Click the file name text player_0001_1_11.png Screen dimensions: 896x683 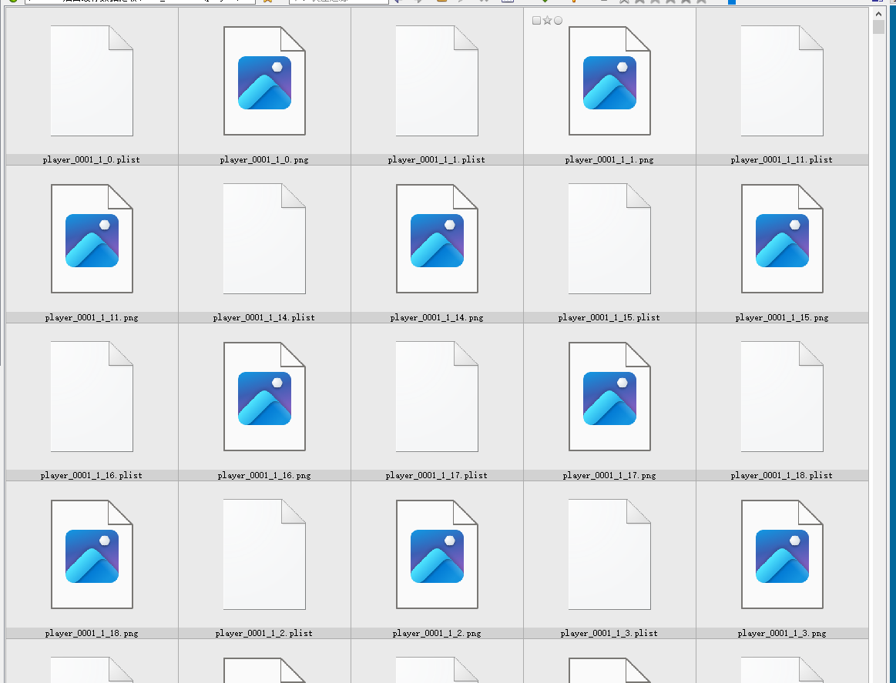pos(92,317)
